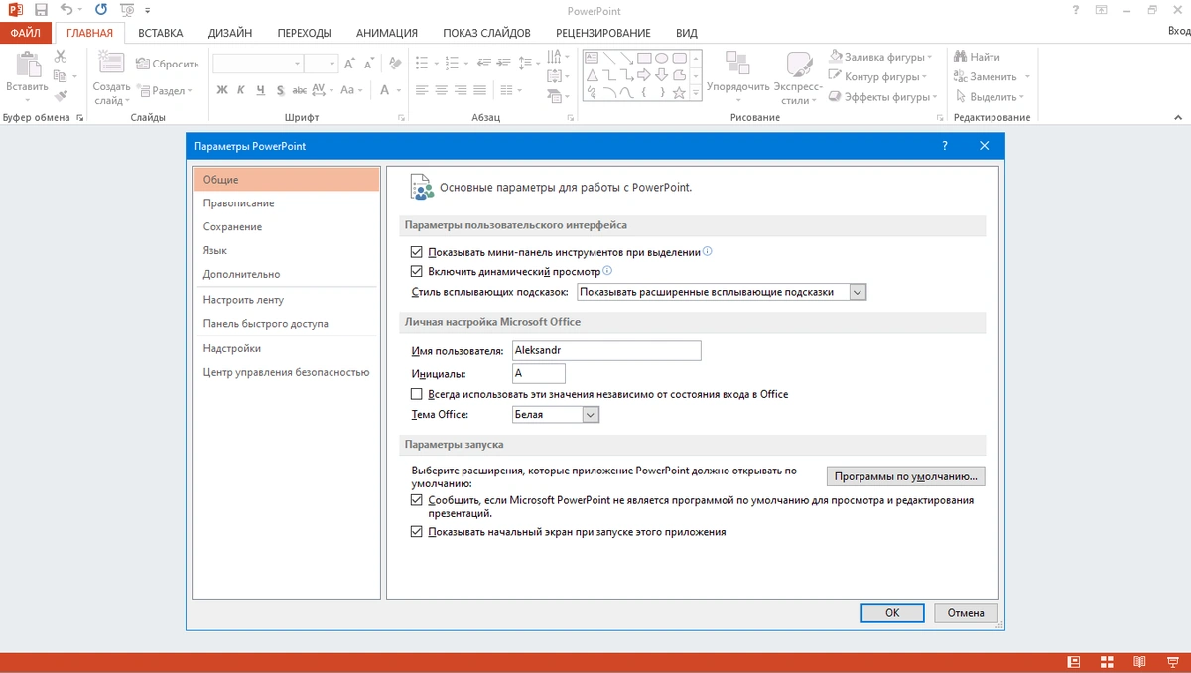Expand shapes gallery More arrow

click(697, 94)
